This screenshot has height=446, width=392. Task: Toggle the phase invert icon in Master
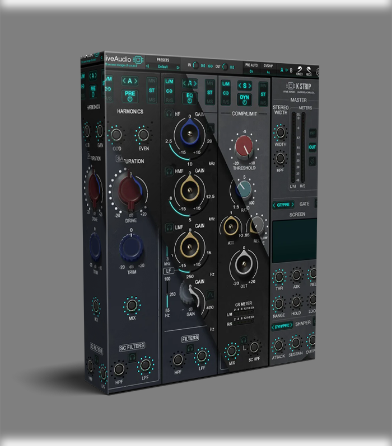(312, 162)
